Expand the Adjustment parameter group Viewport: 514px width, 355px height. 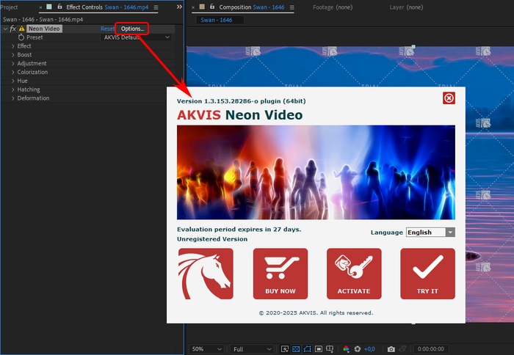(x=13, y=64)
